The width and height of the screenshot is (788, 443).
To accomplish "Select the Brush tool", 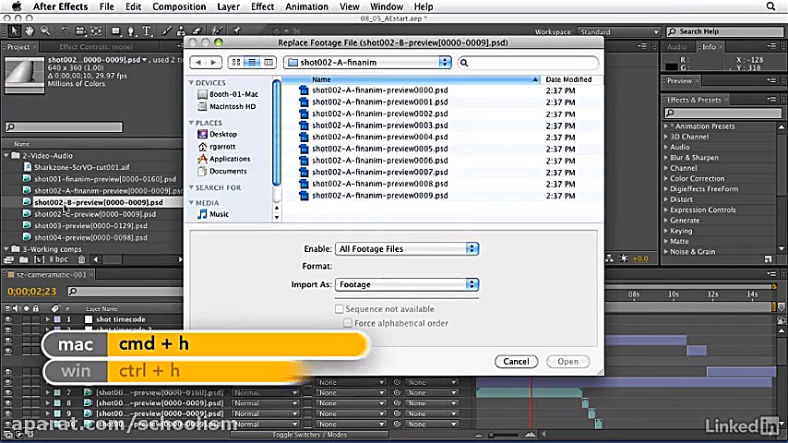I will [166, 31].
